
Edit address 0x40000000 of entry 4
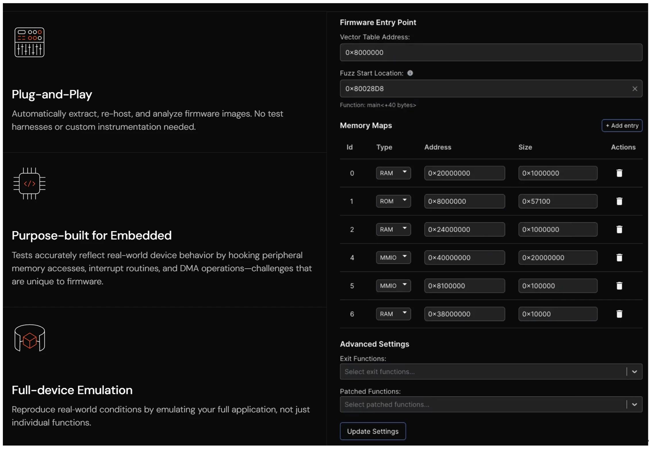[464, 257]
